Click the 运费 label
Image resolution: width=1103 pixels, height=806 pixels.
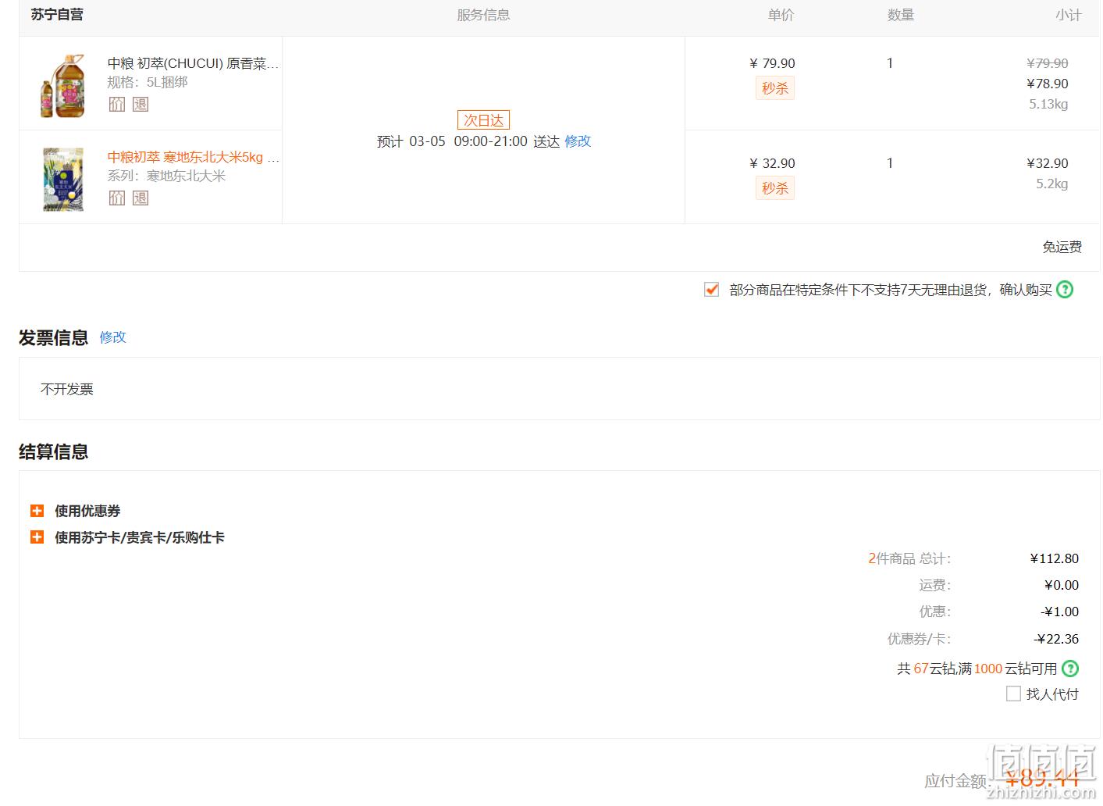(x=935, y=585)
